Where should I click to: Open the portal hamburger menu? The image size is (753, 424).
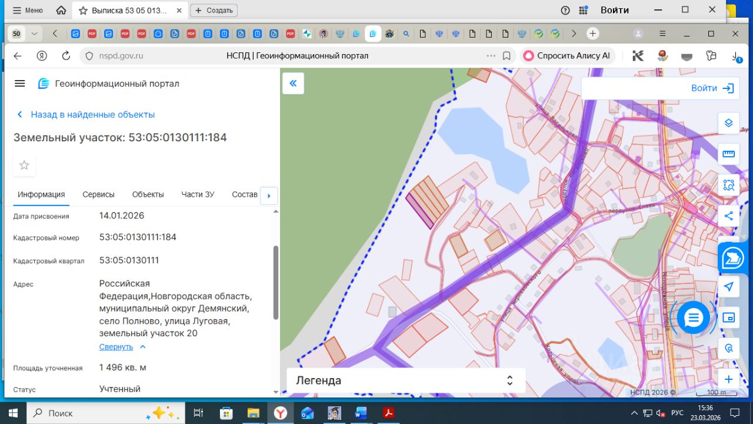(x=19, y=84)
